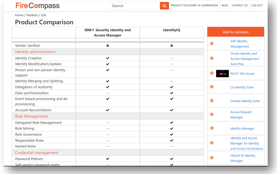Image resolution: width=277 pixels, height=174 pixels.
Task: Open the RSA Via product thumbnail
Action: tap(222, 74)
